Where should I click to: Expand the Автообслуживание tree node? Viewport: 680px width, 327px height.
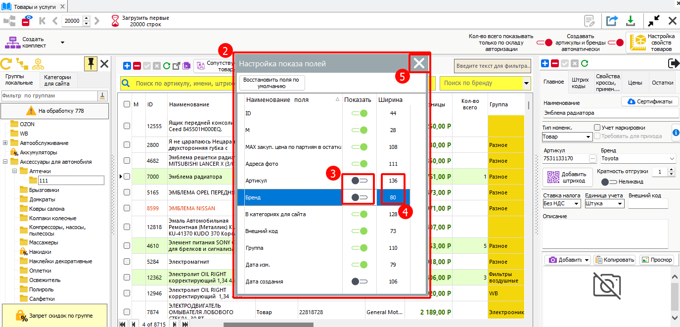pos(5,143)
